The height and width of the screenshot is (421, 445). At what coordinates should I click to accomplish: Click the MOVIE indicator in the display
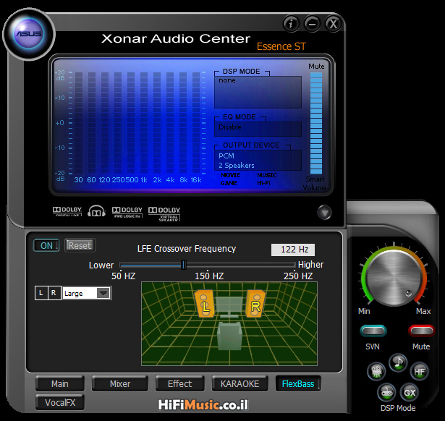click(x=230, y=175)
